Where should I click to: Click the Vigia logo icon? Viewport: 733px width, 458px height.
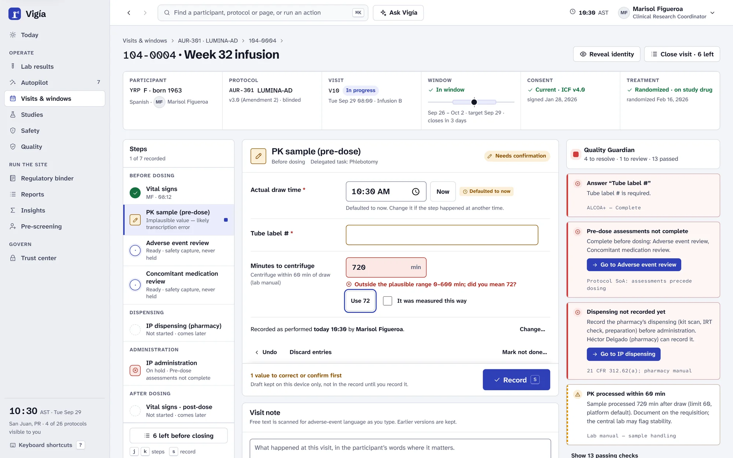[x=15, y=14]
